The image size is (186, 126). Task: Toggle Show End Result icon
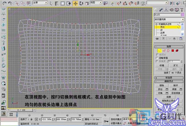pyautogui.click(x=163, y=39)
